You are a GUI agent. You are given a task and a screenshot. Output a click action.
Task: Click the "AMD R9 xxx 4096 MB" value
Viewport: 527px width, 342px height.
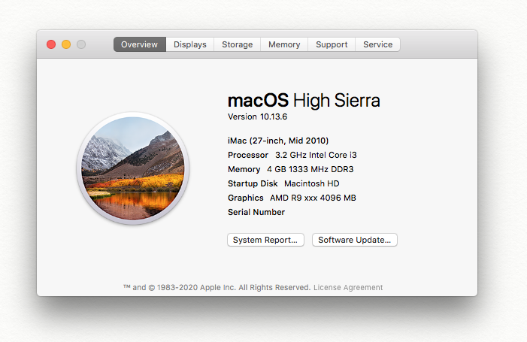coord(313,198)
